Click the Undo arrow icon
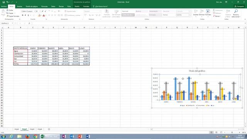The width and height of the screenshot is (247, 139). coord(7,2)
